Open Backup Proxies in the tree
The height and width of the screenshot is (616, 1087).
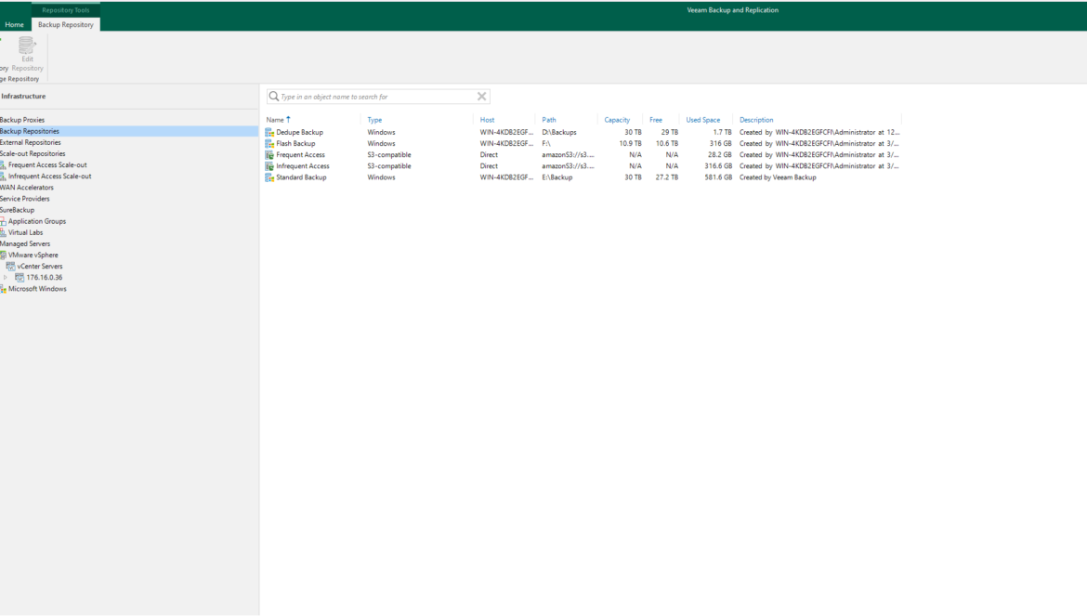pos(22,120)
